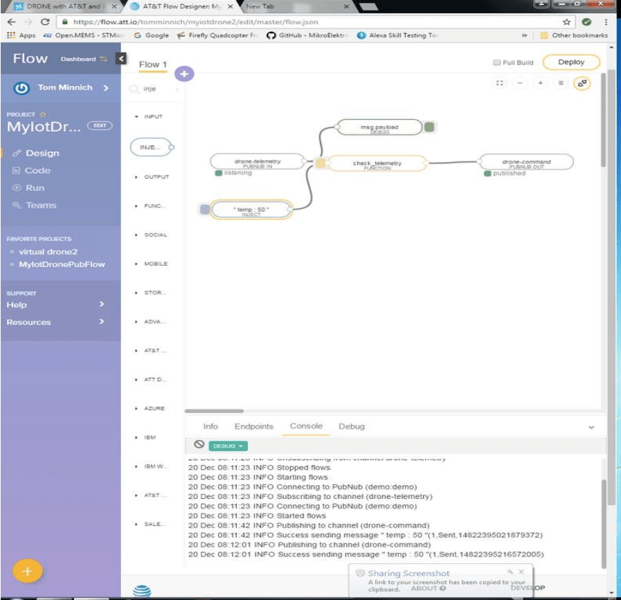Click the AT&T globe logo at the bottom
This screenshot has width=621, height=600.
(x=142, y=591)
